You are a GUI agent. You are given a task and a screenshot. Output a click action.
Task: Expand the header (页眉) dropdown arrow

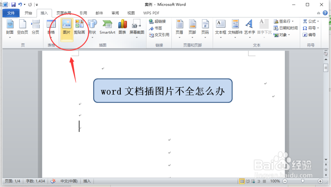coord(179,38)
